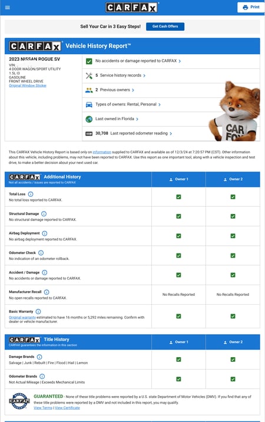Click No Recalls Reported under Owner 2
Screen dimensions: 265x422
(x=233, y=295)
